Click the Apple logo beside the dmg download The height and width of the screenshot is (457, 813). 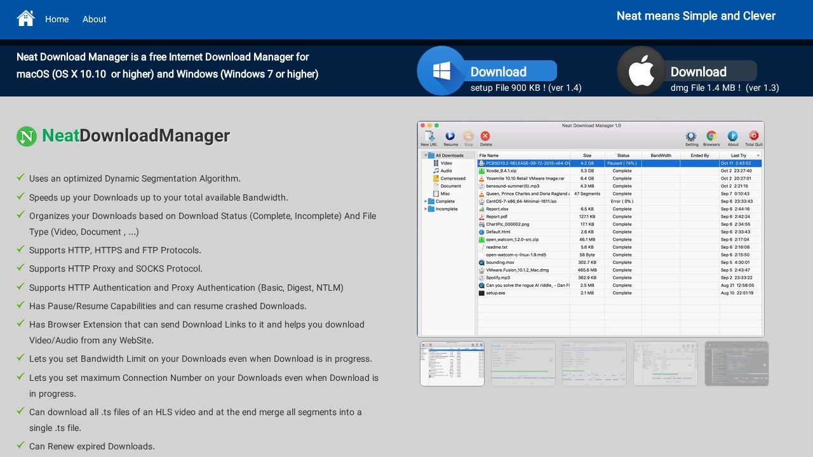[x=642, y=70]
